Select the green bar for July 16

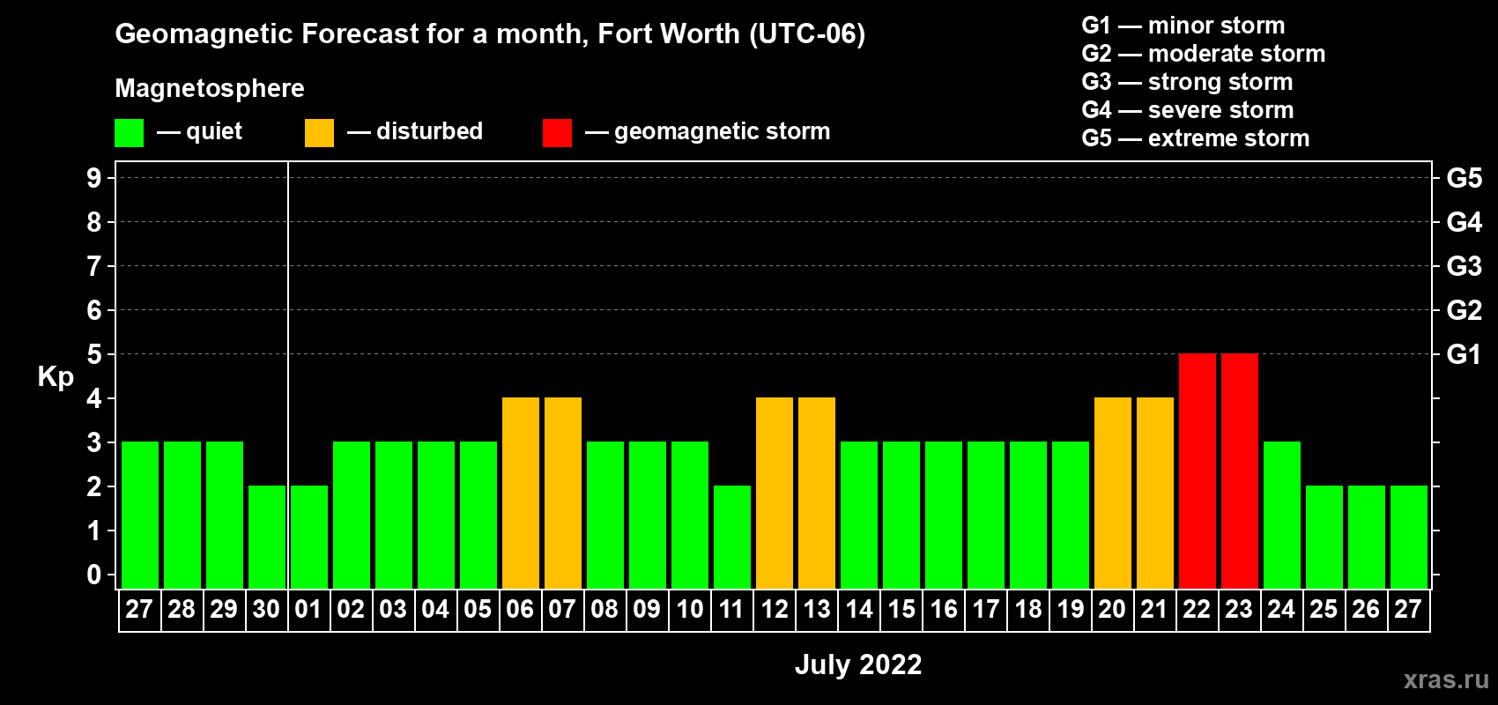(943, 516)
